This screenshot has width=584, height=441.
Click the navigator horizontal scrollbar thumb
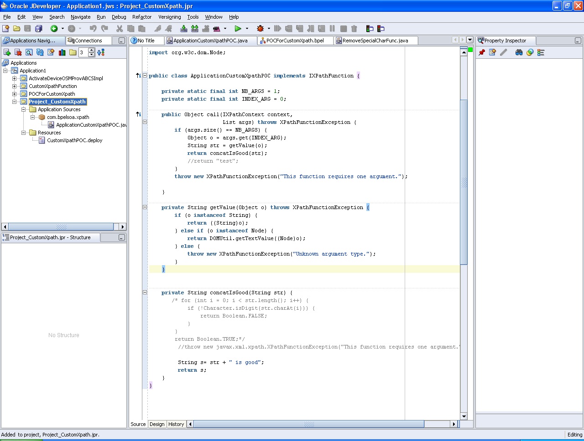point(61,226)
